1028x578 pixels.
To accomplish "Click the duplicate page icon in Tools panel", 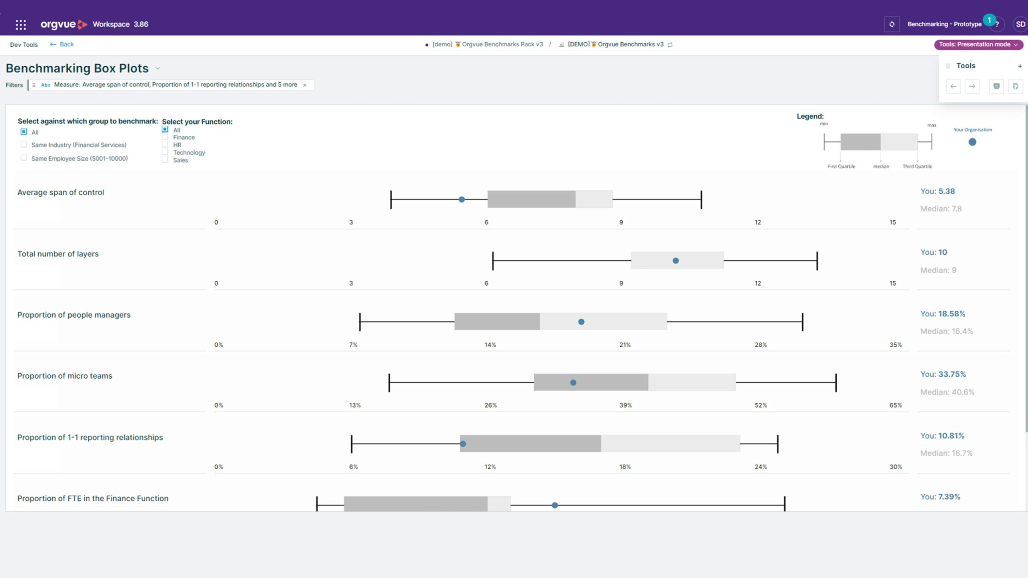I will coord(1015,86).
